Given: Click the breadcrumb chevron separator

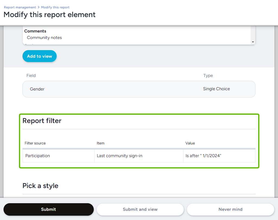Looking at the screenshot, I should (x=38, y=7).
